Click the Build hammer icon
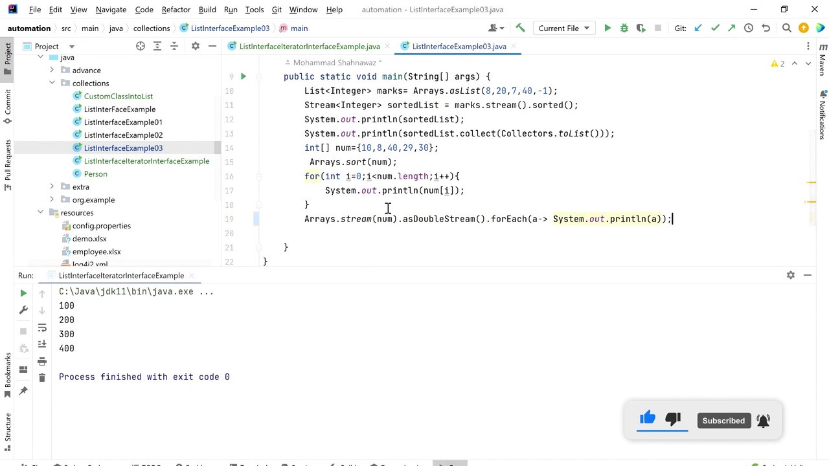Viewport: 829px width, 466px height. (520, 28)
